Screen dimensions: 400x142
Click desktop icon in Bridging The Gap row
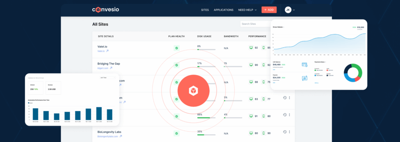(251, 65)
